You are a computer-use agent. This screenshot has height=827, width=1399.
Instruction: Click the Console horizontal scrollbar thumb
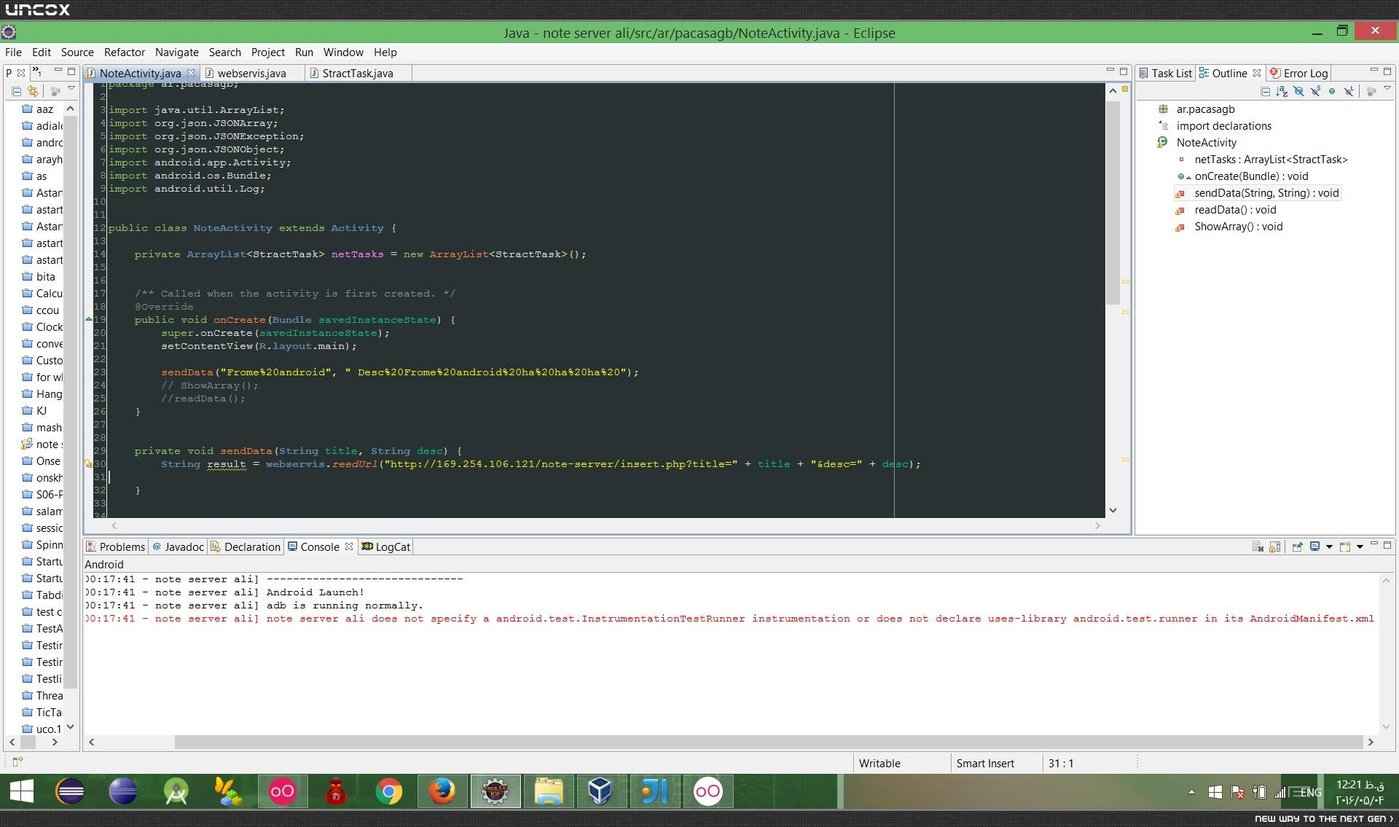(x=769, y=742)
